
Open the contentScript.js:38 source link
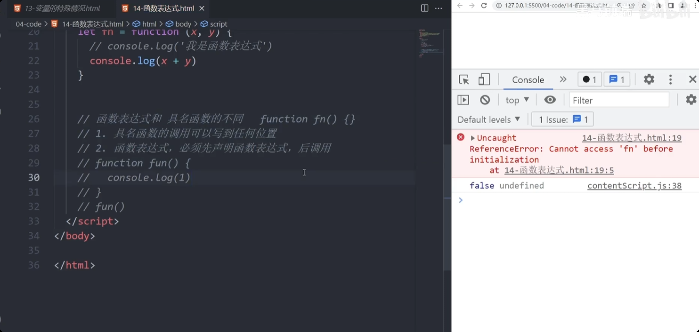634,186
